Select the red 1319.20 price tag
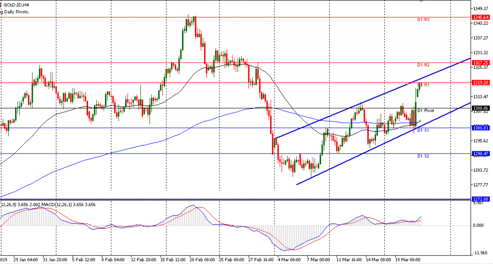This screenshot has width=493, height=264. pyautogui.click(x=481, y=82)
